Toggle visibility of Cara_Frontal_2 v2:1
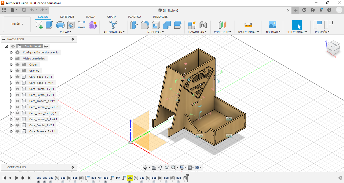 (17, 125)
